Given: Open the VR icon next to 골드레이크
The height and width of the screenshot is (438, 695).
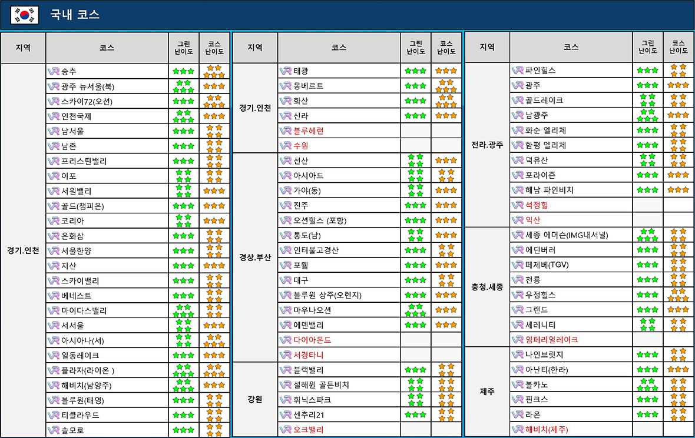Looking at the screenshot, I should (518, 101).
